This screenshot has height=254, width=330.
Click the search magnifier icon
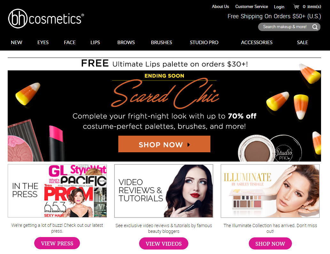[315, 27]
